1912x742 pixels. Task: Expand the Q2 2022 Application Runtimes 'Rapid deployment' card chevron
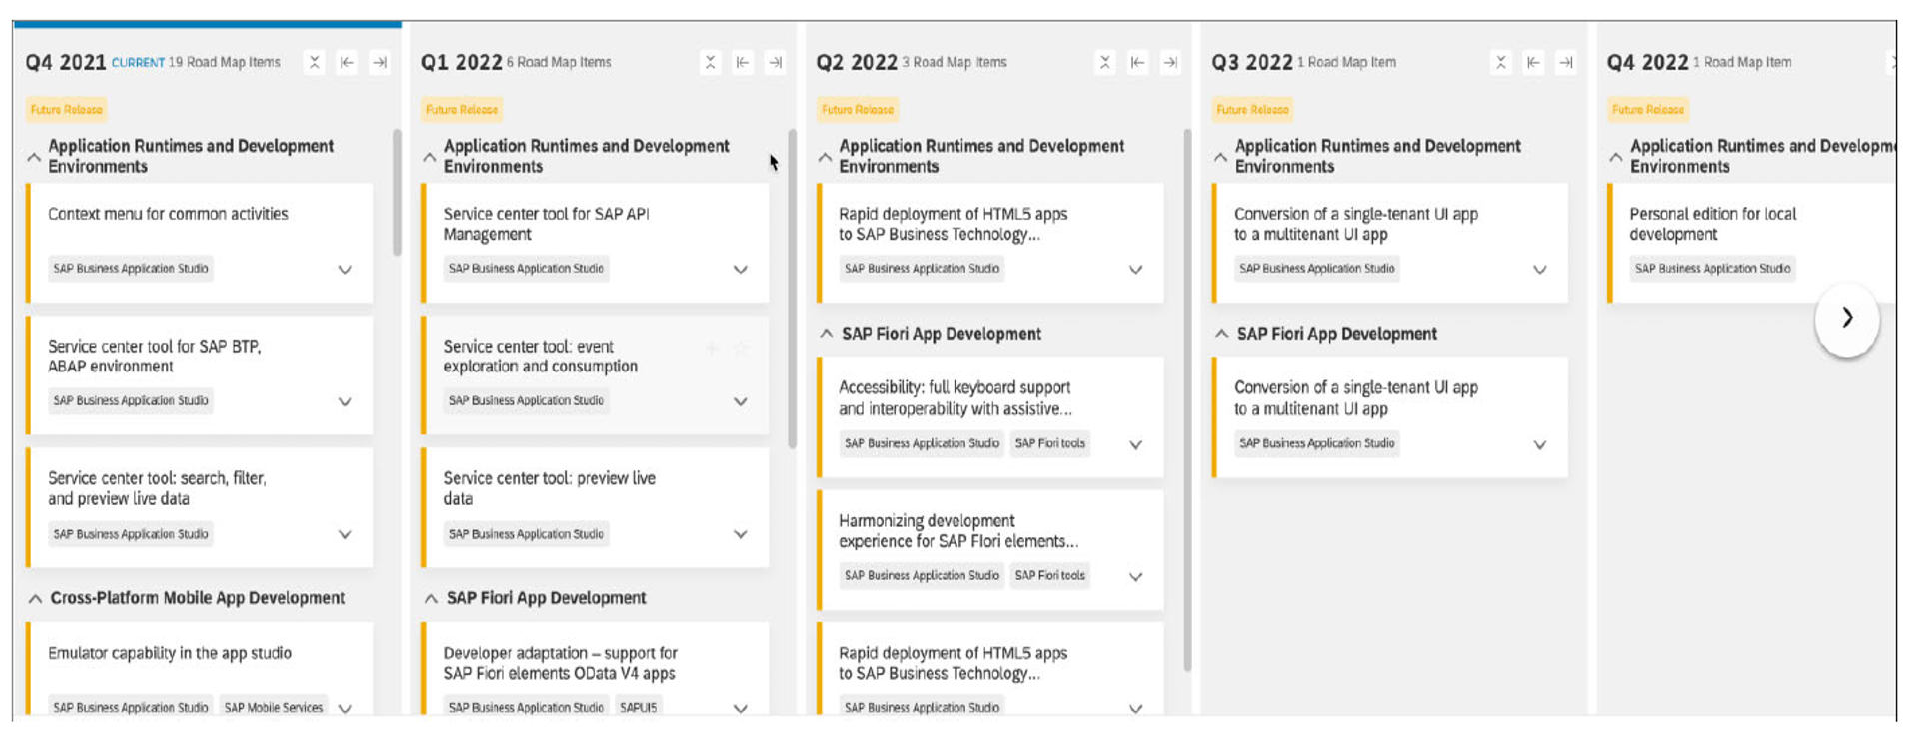[x=1136, y=270]
